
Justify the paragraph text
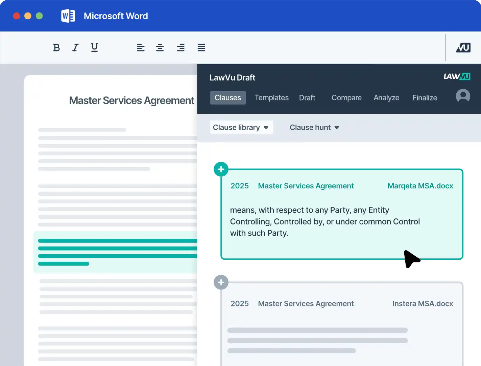201,48
